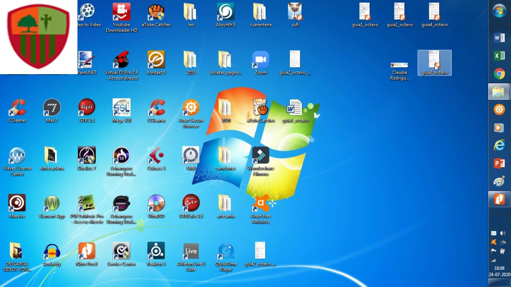The height and width of the screenshot is (287, 511).
Task: Launch Wondershare Filmora shortcut
Action: (x=260, y=161)
